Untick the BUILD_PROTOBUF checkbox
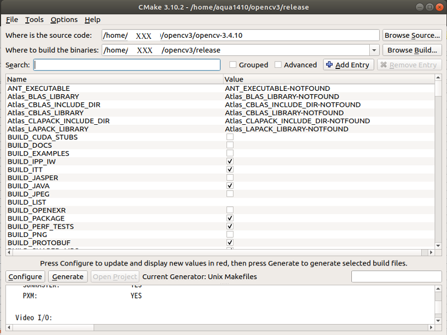 click(230, 242)
